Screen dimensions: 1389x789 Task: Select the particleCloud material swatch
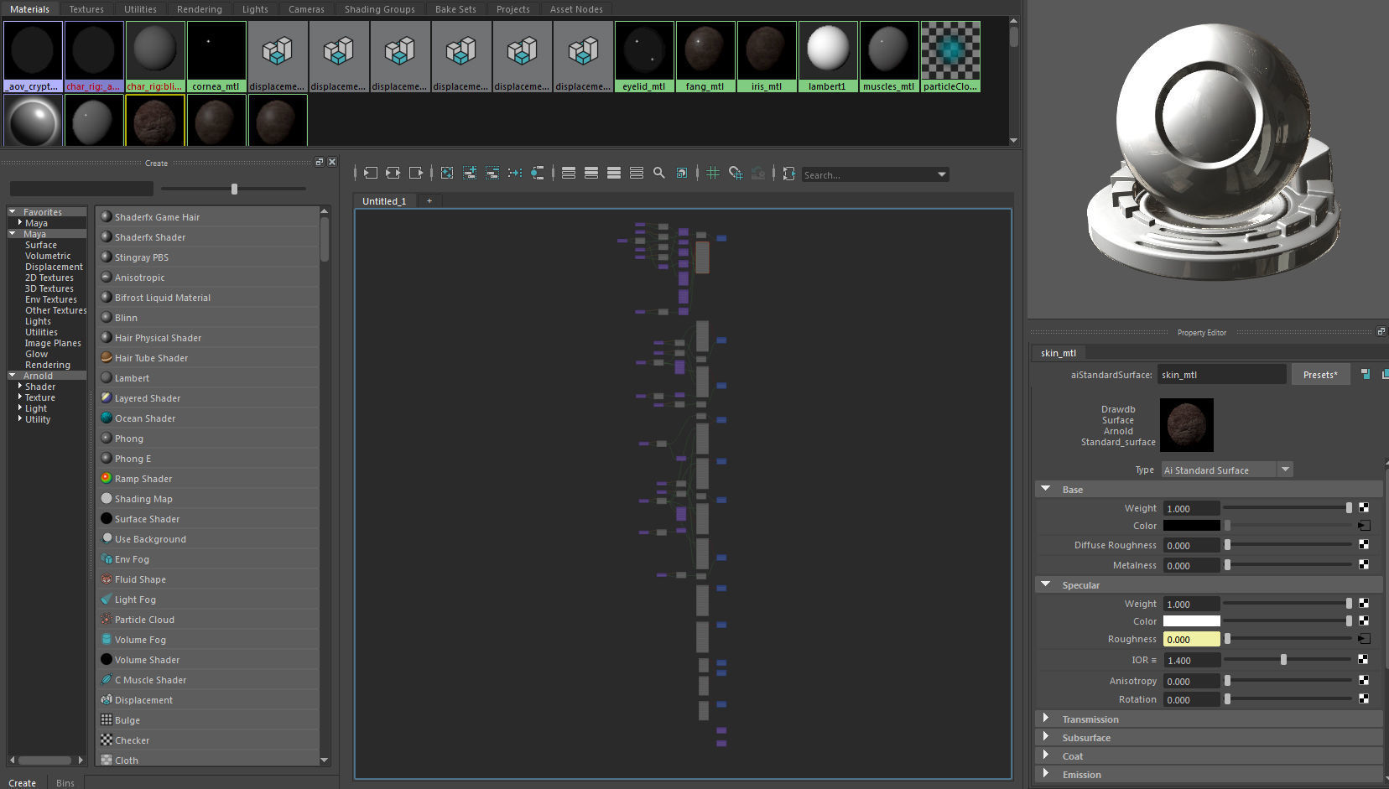coord(950,56)
